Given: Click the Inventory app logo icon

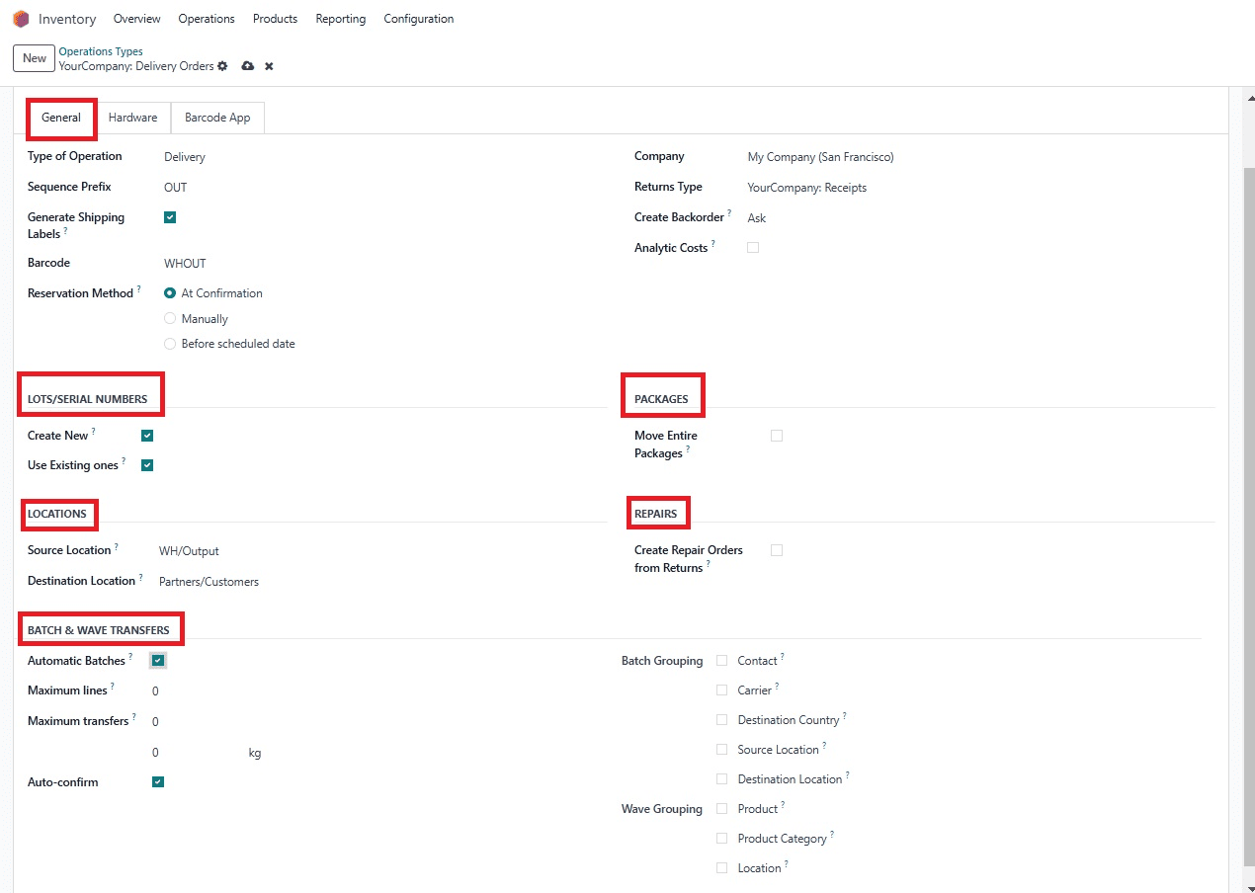Looking at the screenshot, I should point(21,19).
